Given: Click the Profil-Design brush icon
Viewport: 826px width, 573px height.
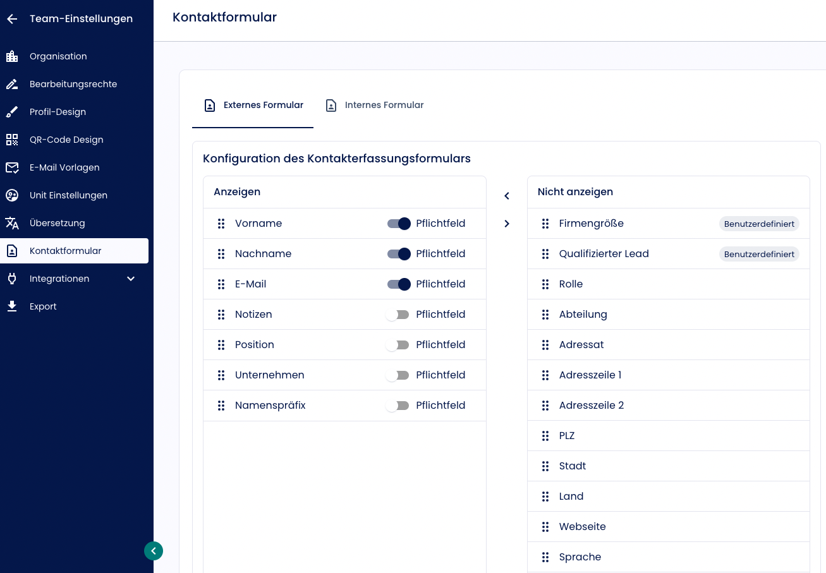Looking at the screenshot, I should pos(12,112).
